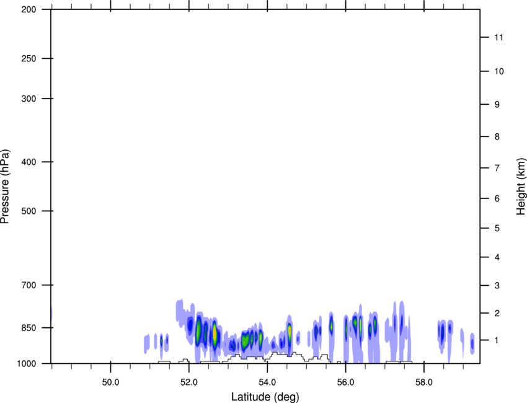The width and height of the screenshot is (527, 403).
Task: Click the 52.0 latitude tick label
Action: point(189,383)
